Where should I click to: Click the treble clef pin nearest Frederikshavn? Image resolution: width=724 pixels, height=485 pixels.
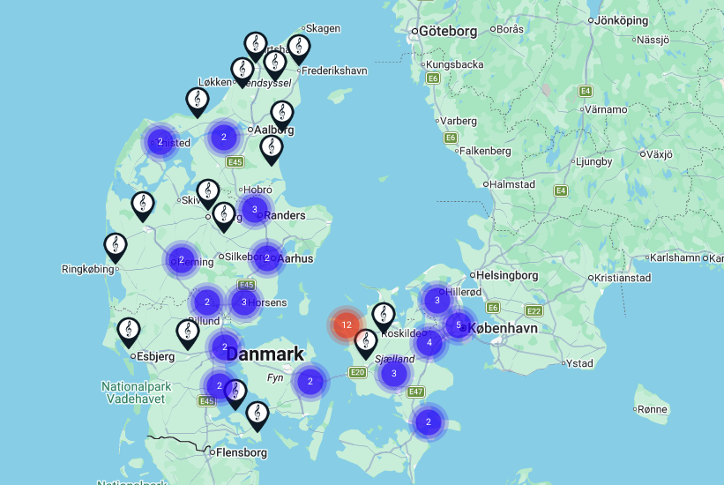[299, 48]
